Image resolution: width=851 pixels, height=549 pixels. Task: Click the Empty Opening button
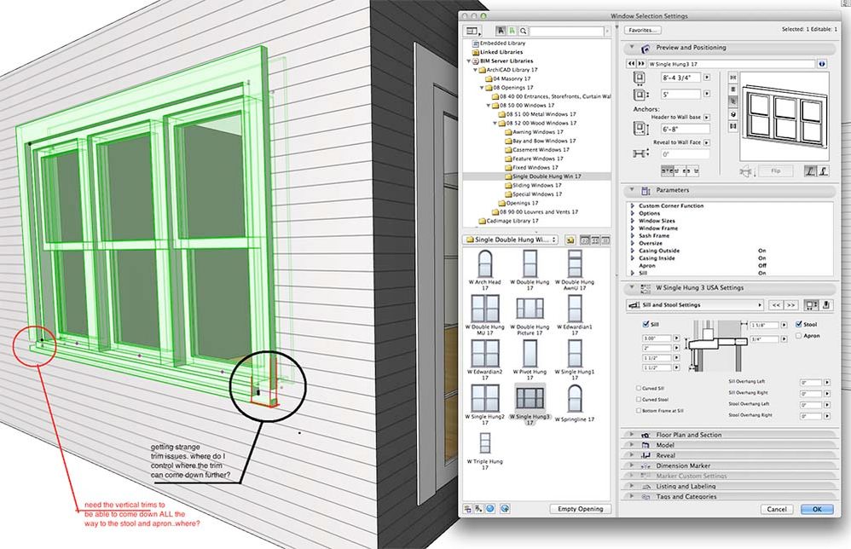point(582,509)
